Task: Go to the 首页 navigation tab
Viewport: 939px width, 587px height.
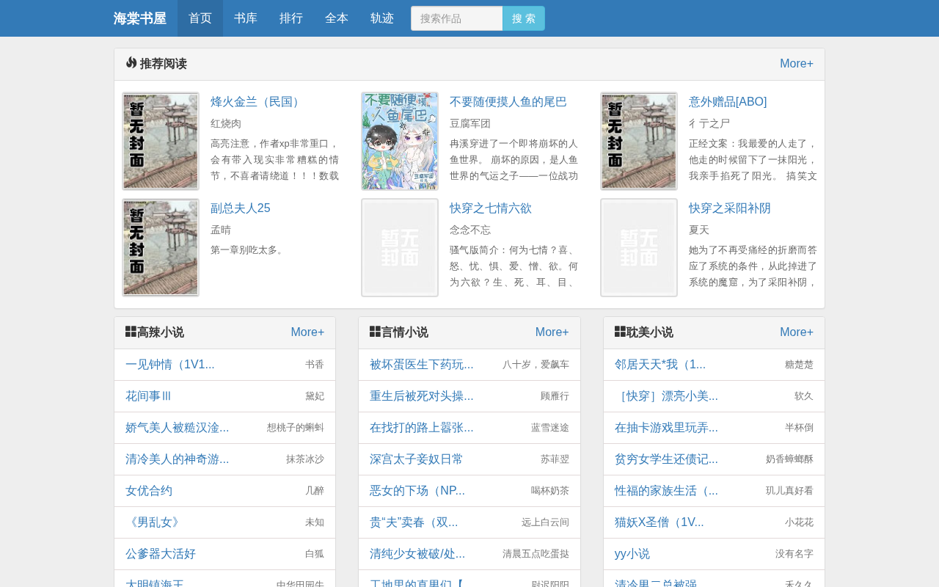Action: pyautogui.click(x=200, y=18)
